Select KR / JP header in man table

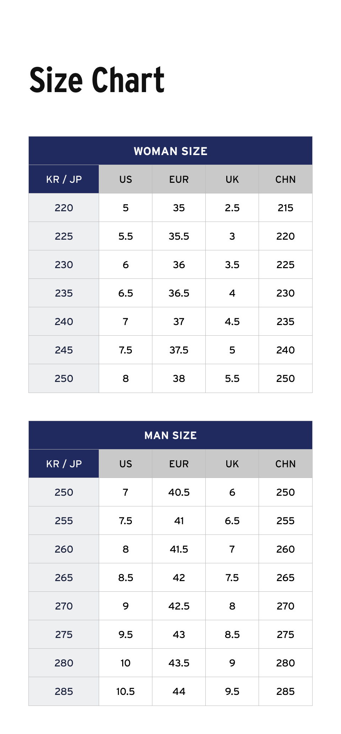coord(64,464)
